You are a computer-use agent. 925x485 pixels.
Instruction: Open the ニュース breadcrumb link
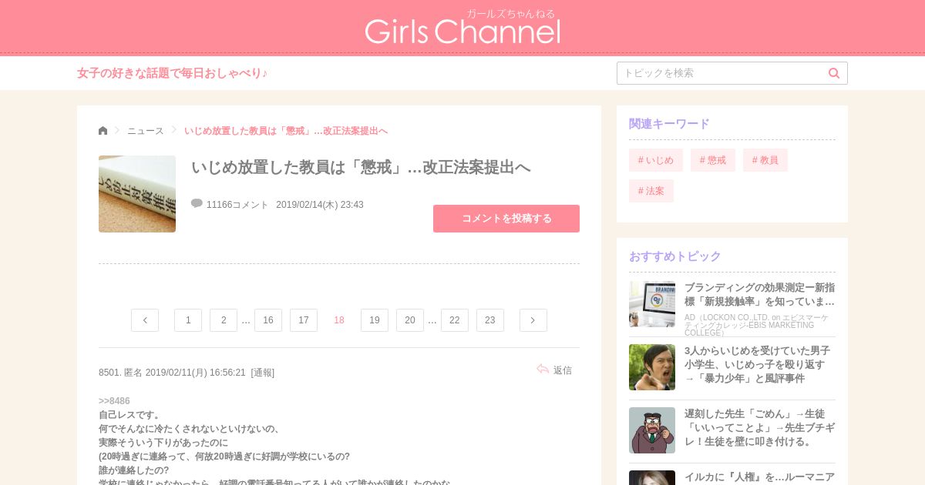[x=146, y=131]
